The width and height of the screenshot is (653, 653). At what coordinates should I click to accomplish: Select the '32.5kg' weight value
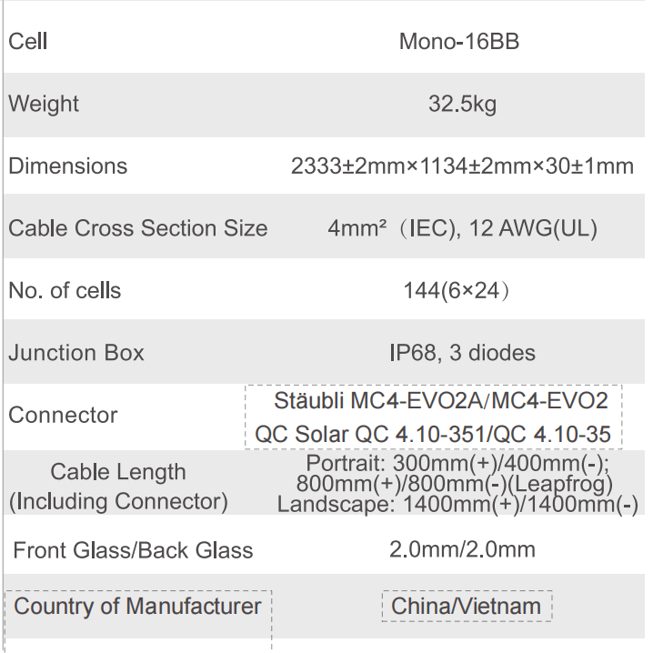[462, 105]
